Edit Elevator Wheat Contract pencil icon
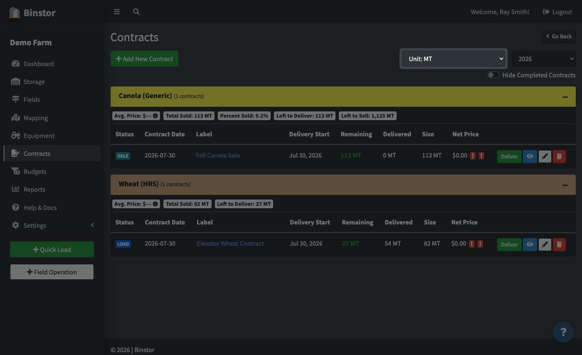This screenshot has width=582, height=355. click(x=545, y=244)
